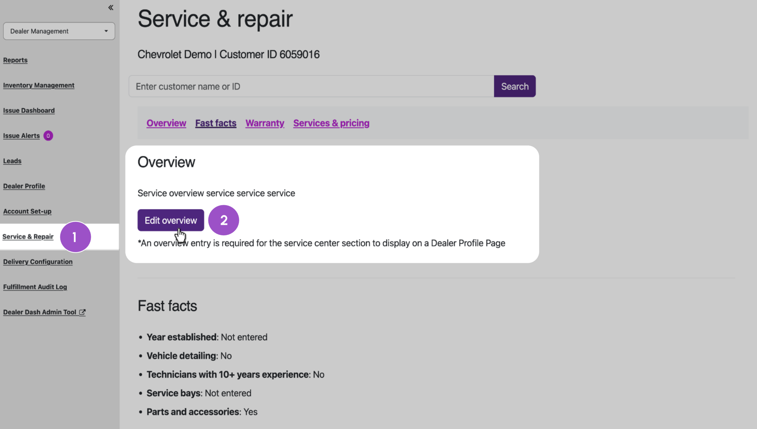Viewport: 757px width, 429px height.
Task: Open the Warranty tab link
Action: pyautogui.click(x=265, y=123)
